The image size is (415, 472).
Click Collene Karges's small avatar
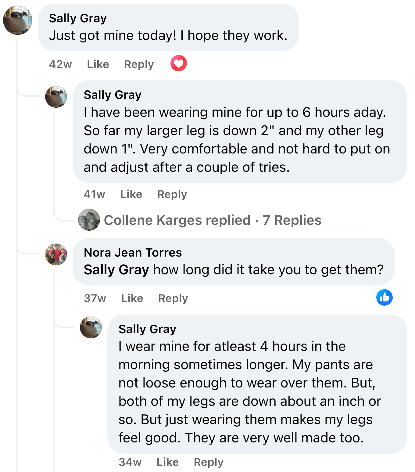tap(89, 220)
